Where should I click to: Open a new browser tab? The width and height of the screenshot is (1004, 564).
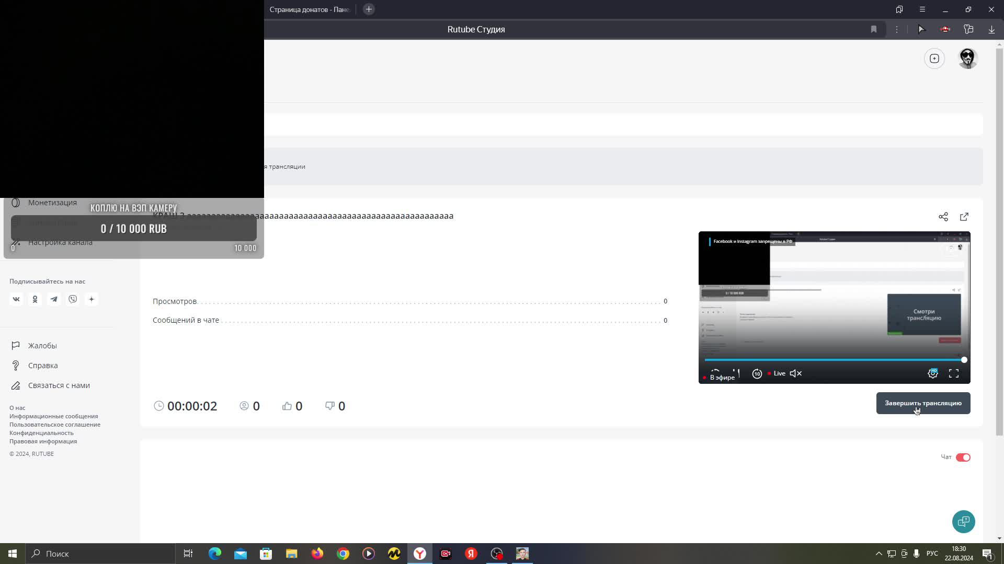(x=369, y=9)
